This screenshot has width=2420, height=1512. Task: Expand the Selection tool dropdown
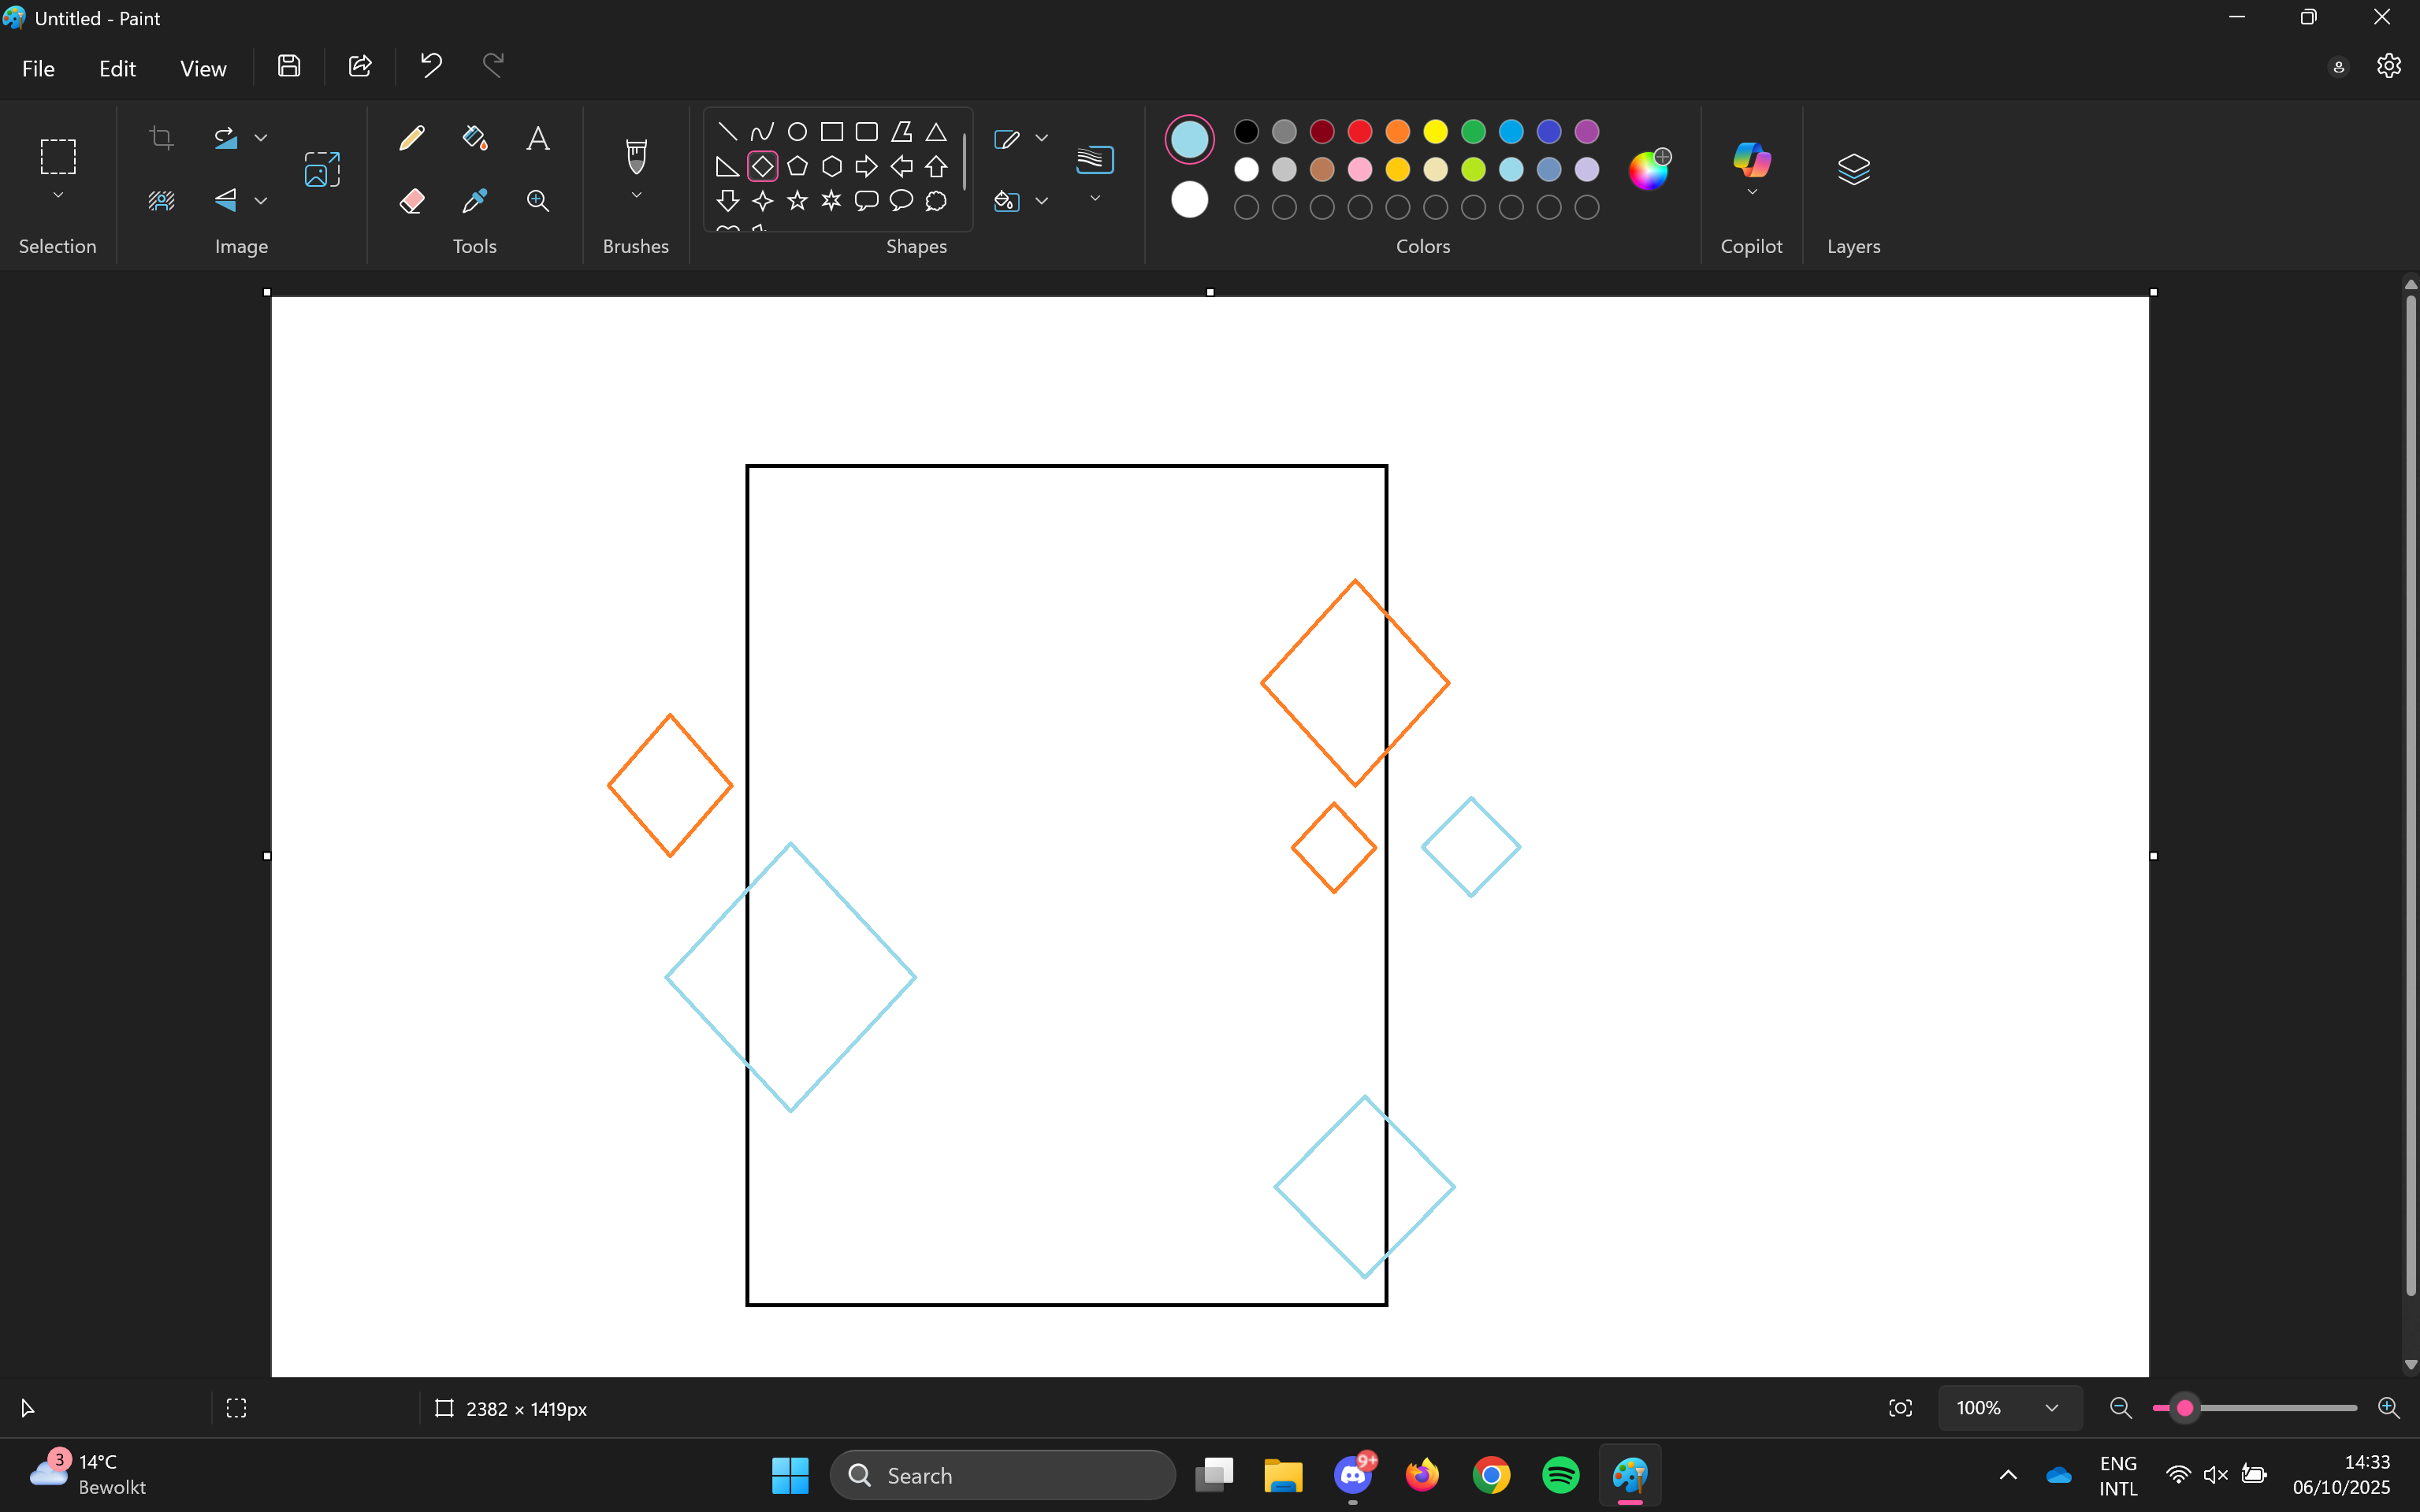[x=58, y=196]
